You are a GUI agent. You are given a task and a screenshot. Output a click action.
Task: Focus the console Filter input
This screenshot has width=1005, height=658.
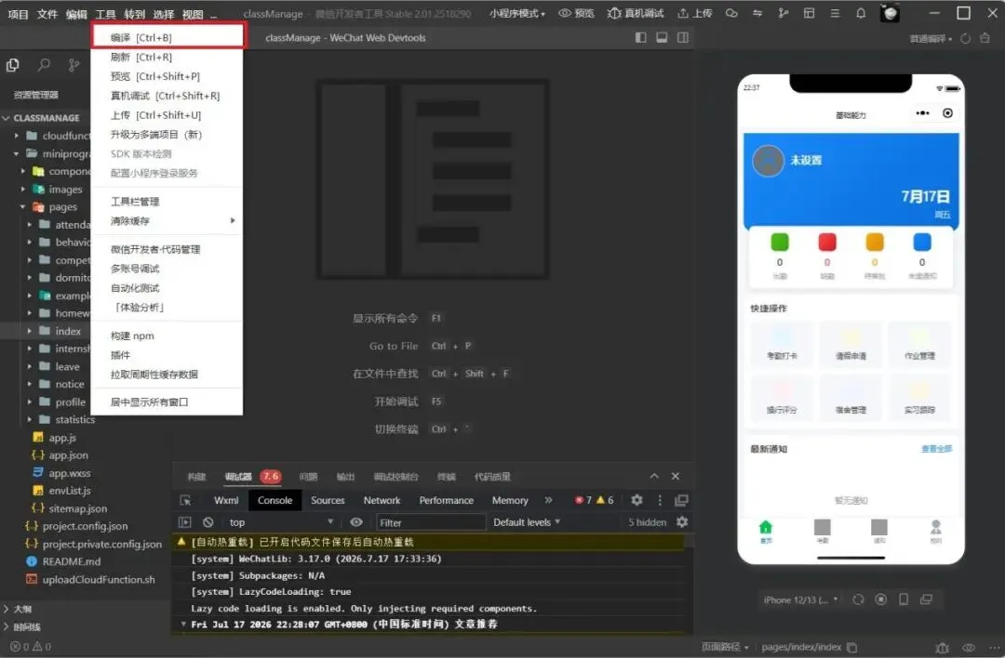431,522
